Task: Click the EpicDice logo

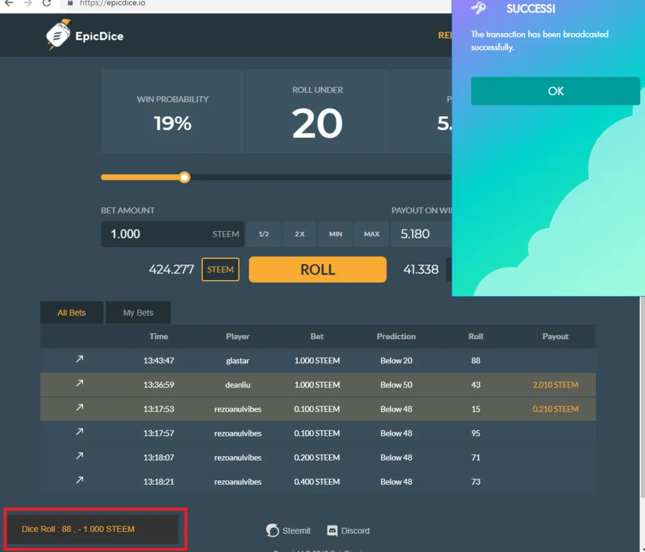Action: pos(85,36)
